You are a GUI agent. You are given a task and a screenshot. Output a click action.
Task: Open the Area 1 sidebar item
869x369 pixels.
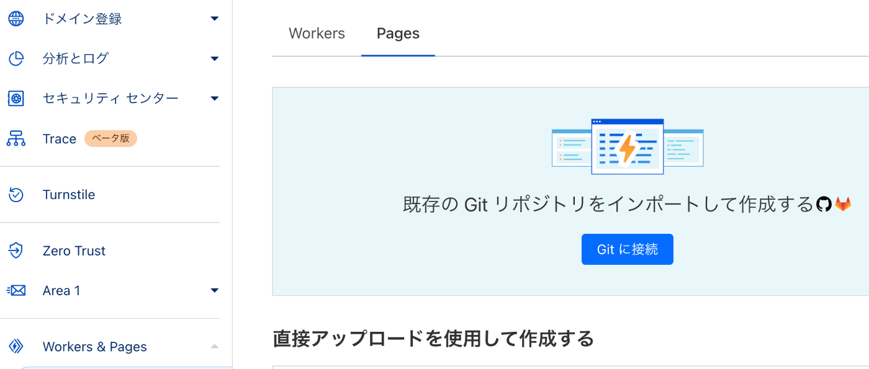tap(61, 290)
